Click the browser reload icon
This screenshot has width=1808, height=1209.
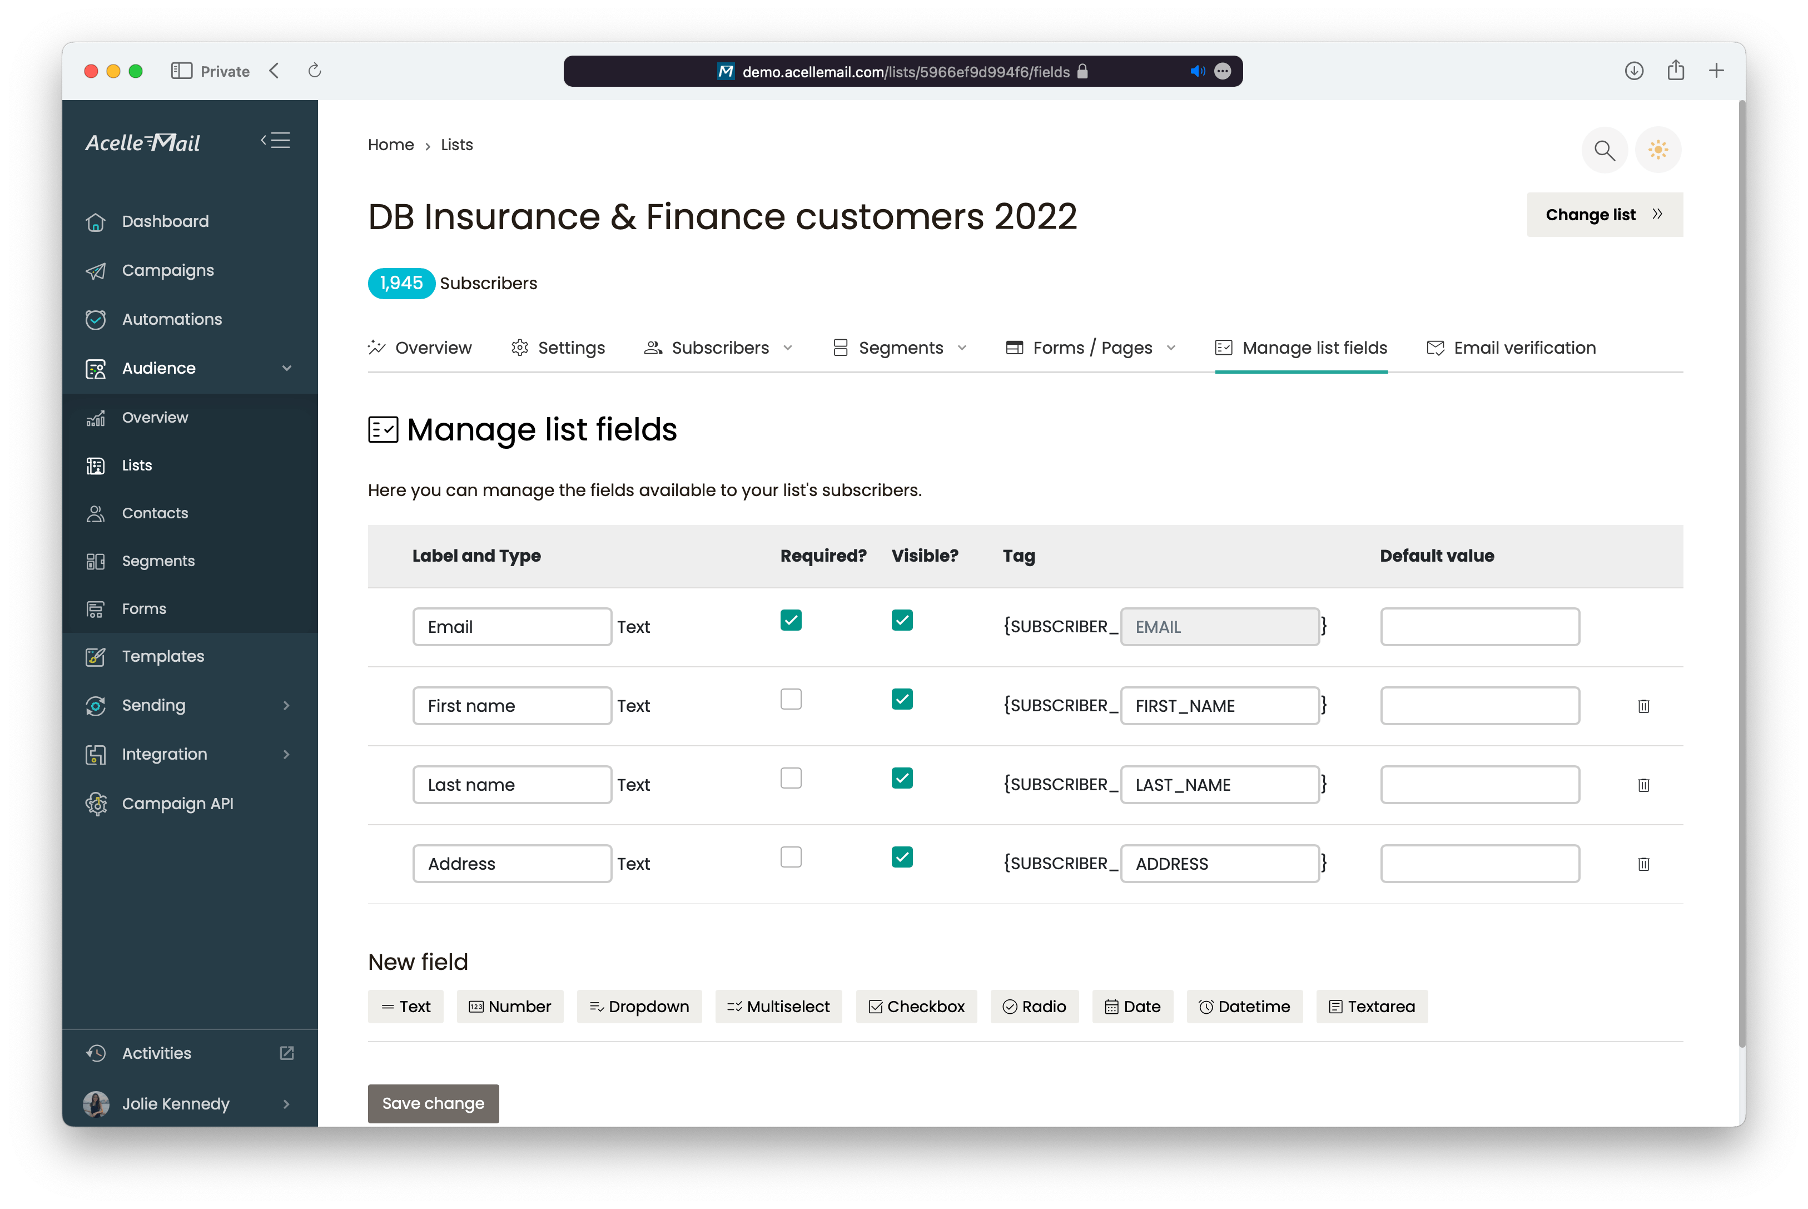pyautogui.click(x=315, y=71)
